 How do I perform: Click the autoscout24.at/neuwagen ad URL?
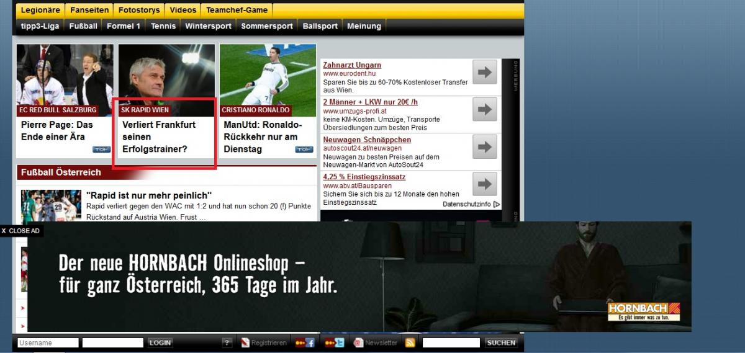[x=362, y=148]
